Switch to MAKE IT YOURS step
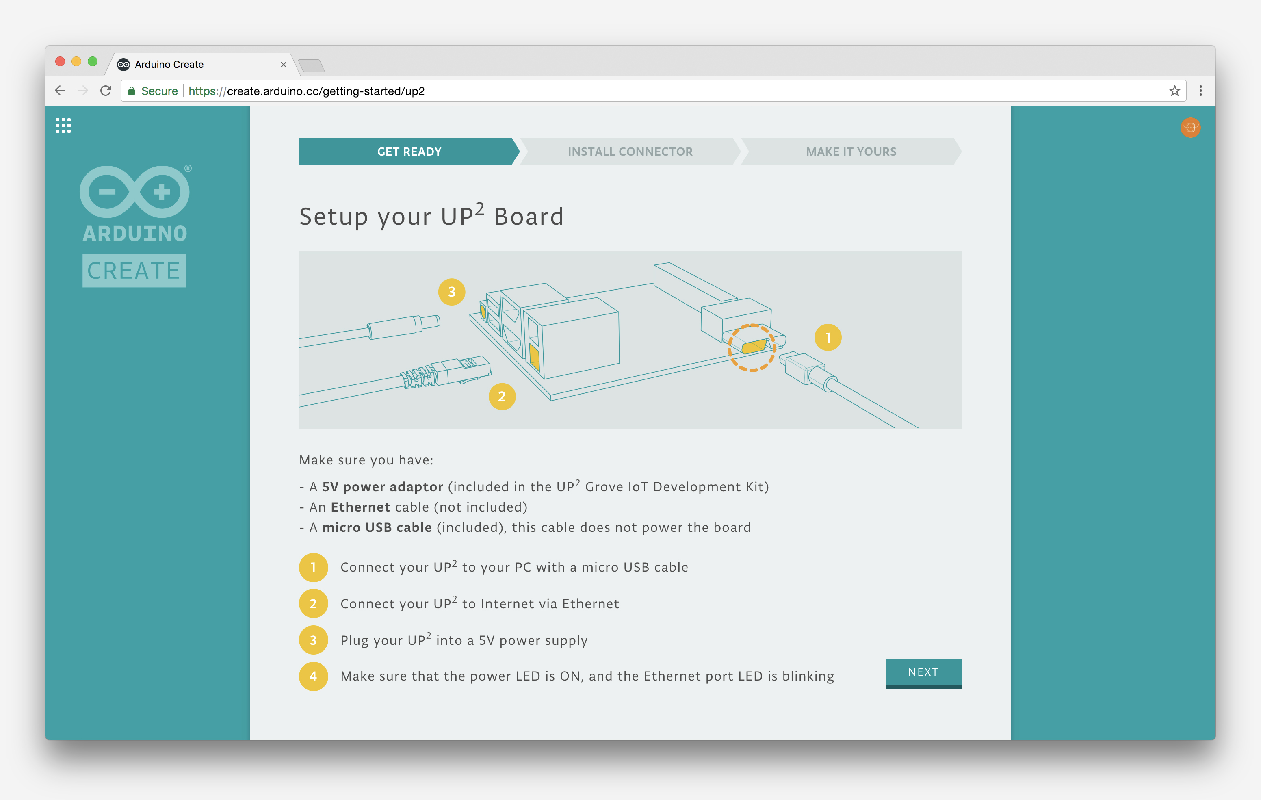 [851, 152]
